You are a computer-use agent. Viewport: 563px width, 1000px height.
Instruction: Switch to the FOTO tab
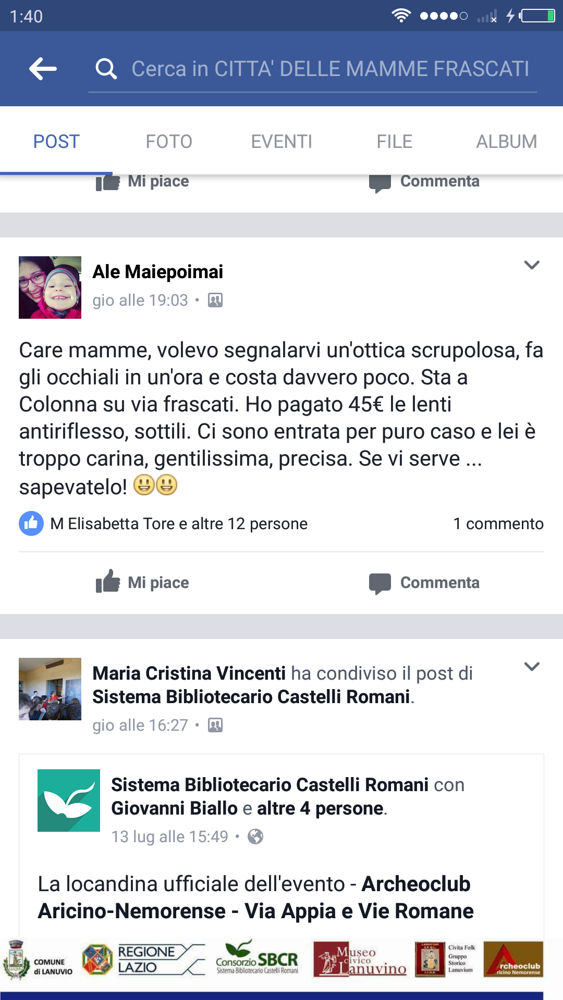169,142
